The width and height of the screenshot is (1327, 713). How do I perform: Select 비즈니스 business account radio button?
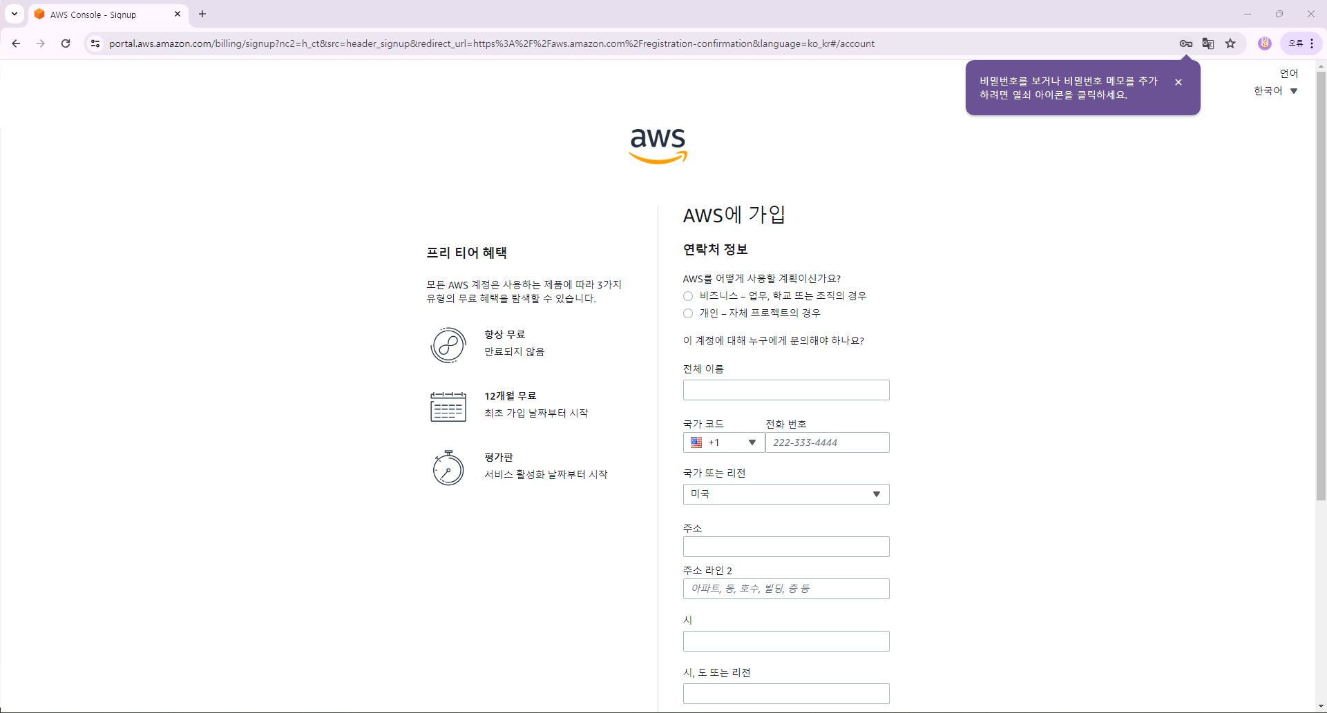click(x=688, y=296)
